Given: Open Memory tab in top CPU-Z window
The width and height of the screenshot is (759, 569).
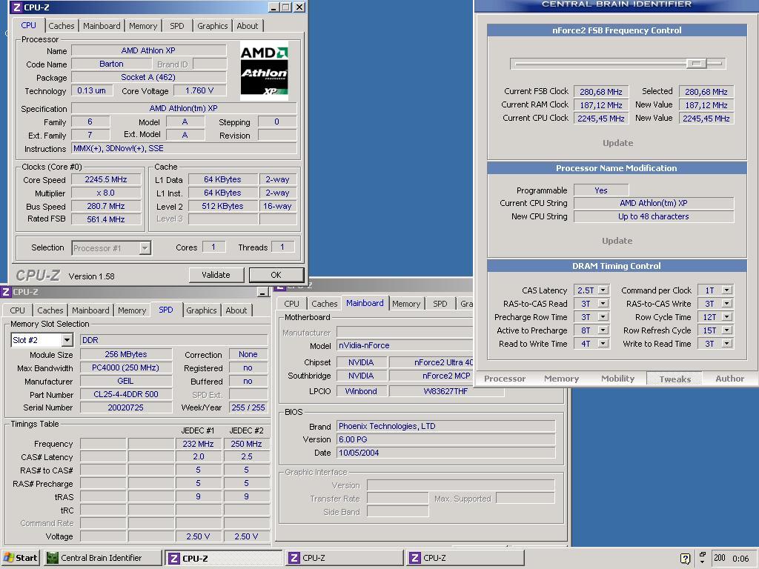Looking at the screenshot, I should click(143, 26).
